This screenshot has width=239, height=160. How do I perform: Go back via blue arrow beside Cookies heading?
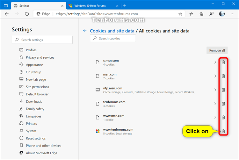pyautogui.click(x=85, y=30)
